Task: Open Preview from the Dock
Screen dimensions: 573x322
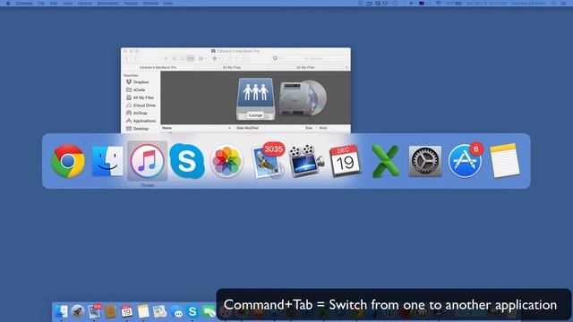Action: [x=159, y=311]
